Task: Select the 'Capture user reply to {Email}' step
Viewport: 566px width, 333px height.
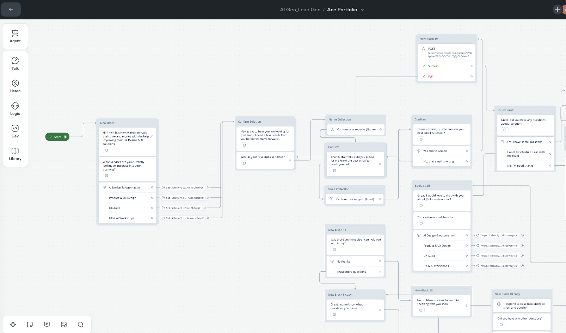Action: (355, 199)
